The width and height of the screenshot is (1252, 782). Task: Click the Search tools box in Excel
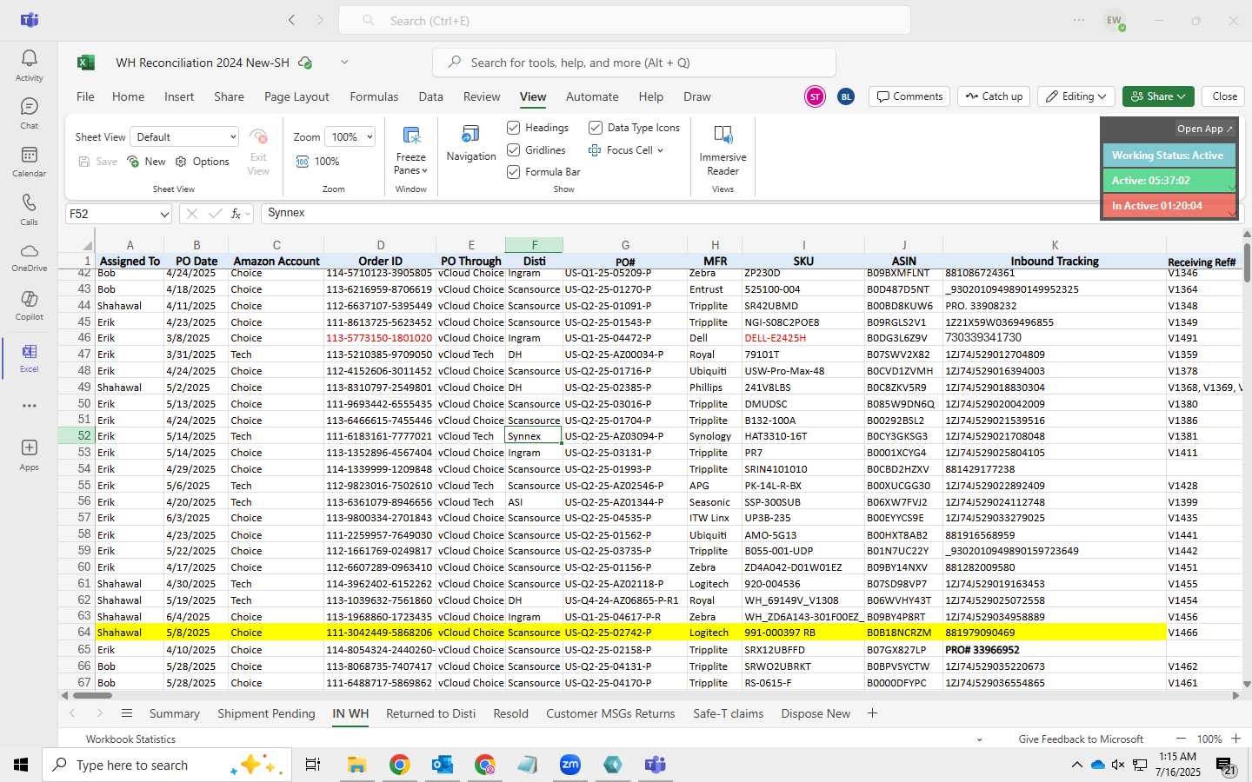pos(634,63)
